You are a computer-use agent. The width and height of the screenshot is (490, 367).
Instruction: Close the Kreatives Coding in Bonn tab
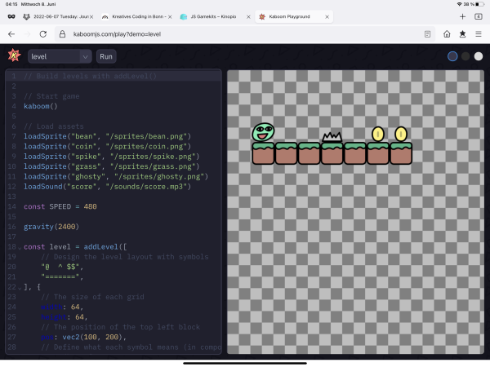pos(170,17)
